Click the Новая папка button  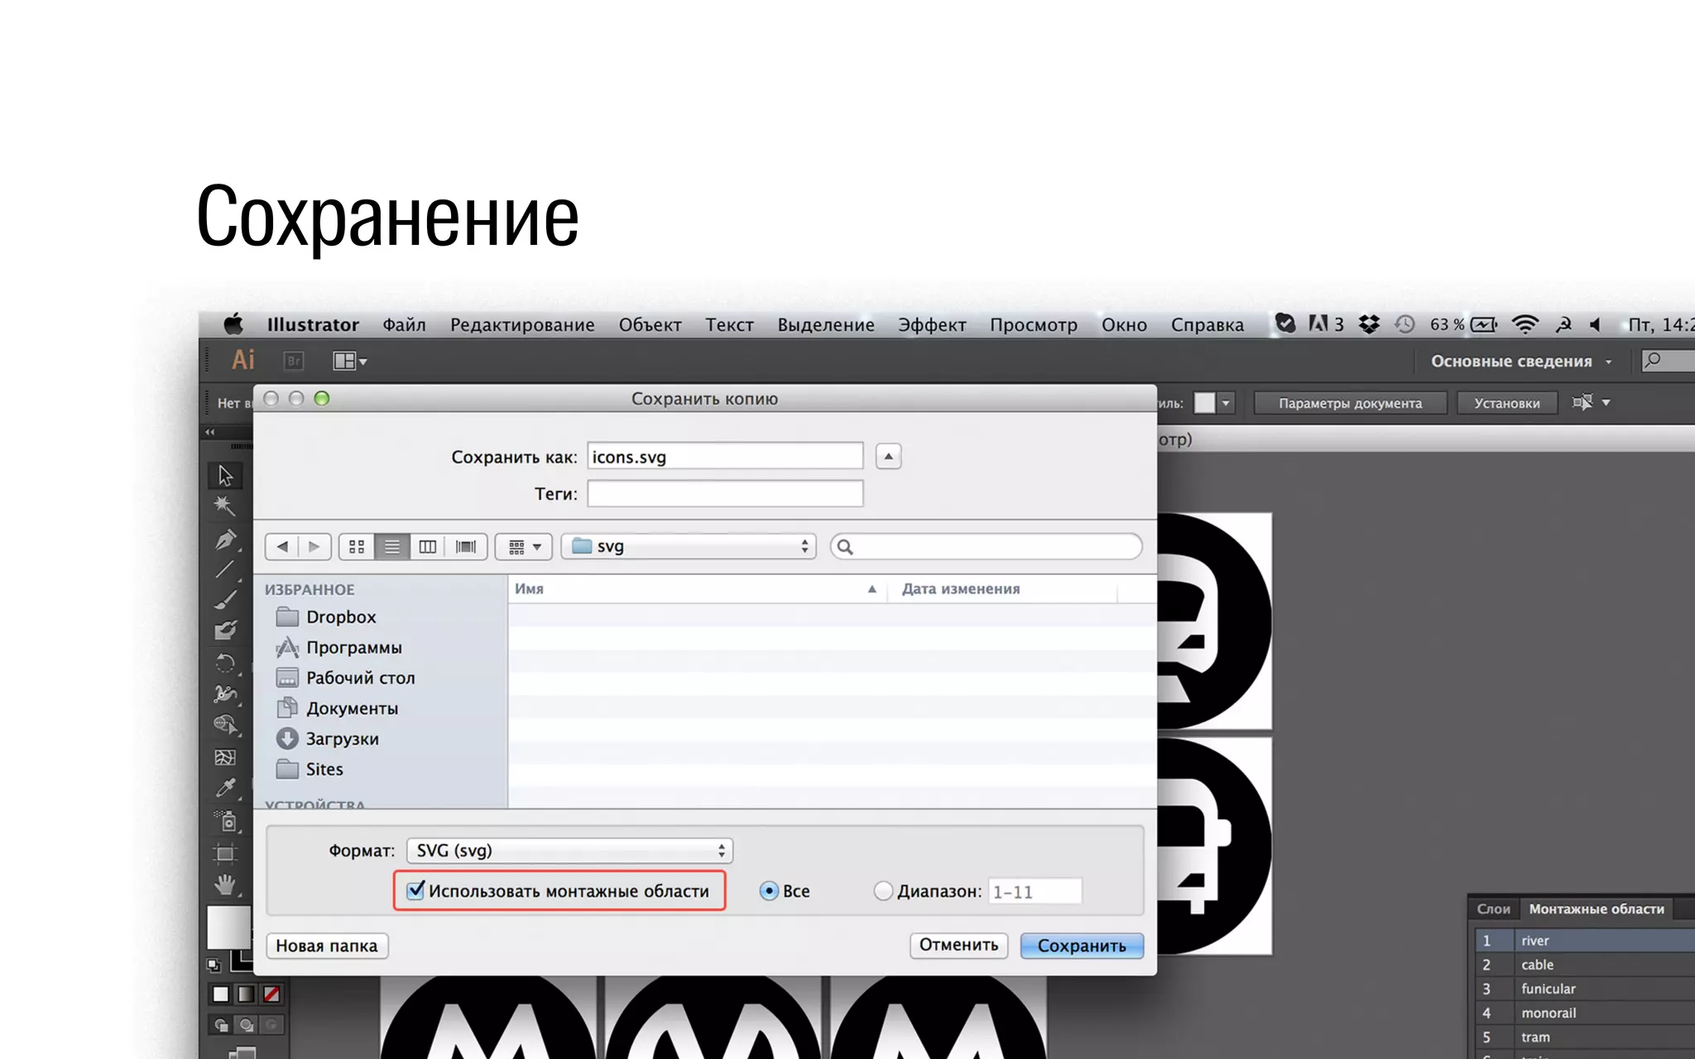click(x=327, y=946)
